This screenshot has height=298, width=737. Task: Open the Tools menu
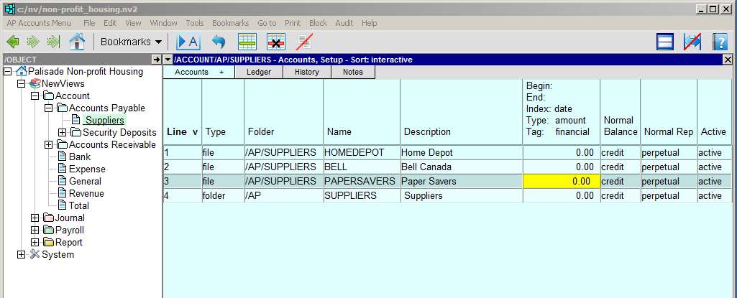pyautogui.click(x=194, y=23)
